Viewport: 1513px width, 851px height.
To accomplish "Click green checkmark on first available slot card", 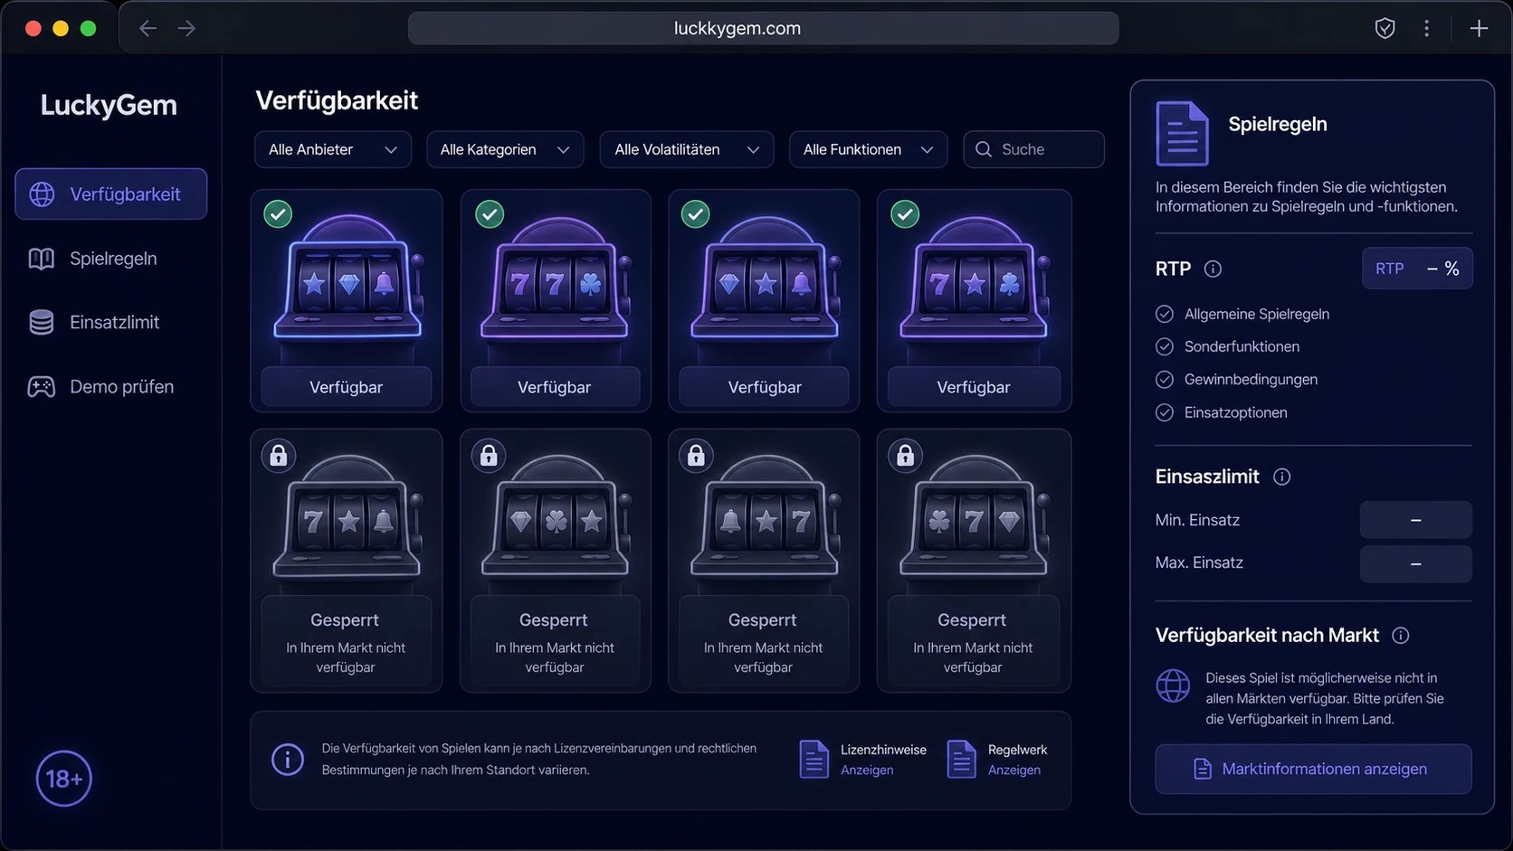I will point(278,214).
